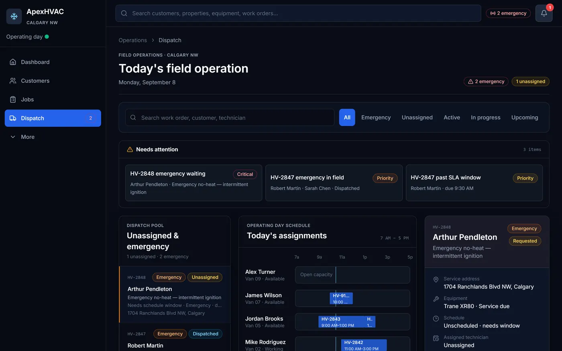Viewport: 562px width, 351px height.
Task: Open HV-2842 block on Mike Rodriguez row
Action: click(x=364, y=345)
